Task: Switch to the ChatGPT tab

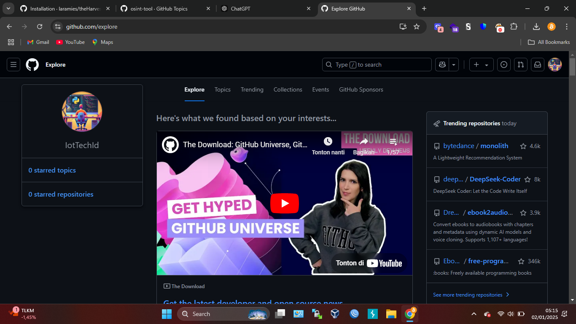Action: point(266,8)
